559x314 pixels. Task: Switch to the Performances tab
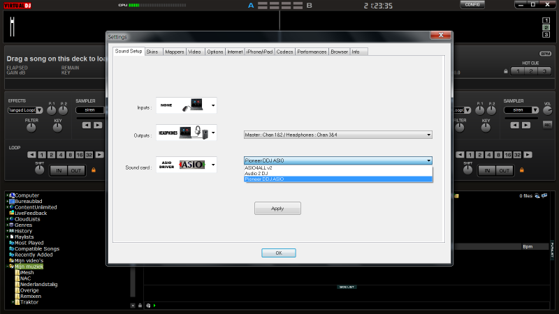[x=312, y=52]
